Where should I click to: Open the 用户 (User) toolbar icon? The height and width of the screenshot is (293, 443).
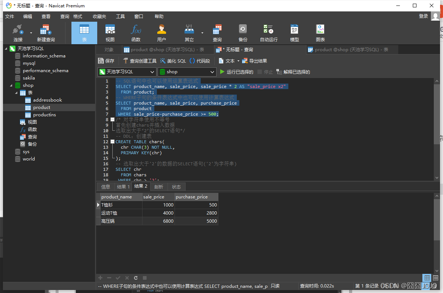[161, 33]
